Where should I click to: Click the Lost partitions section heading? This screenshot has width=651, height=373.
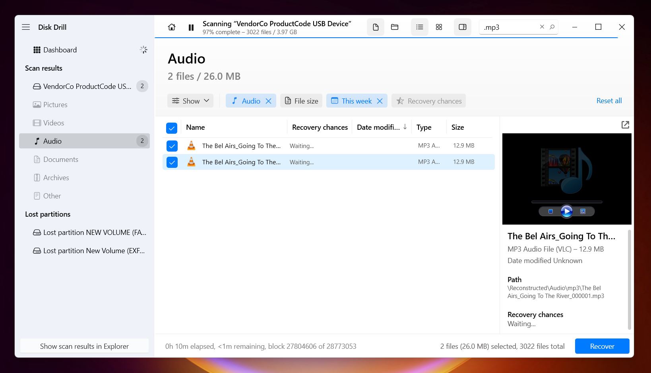click(x=48, y=214)
